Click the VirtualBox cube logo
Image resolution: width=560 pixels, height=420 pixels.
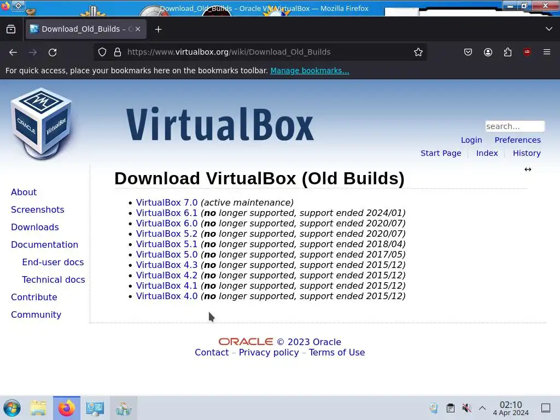42,124
